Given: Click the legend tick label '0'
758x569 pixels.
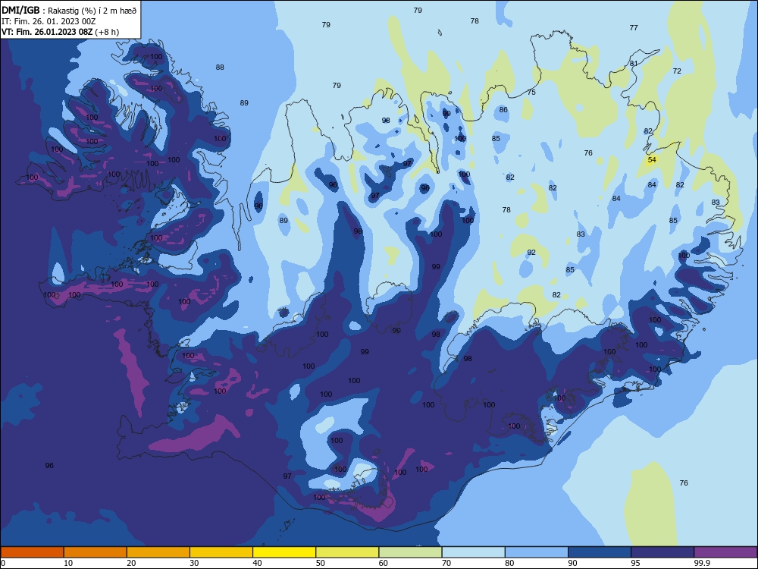Looking at the screenshot, I should coord(3,563).
